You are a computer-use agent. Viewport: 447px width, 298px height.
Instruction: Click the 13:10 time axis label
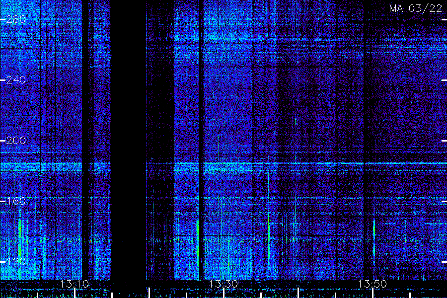click(x=74, y=284)
